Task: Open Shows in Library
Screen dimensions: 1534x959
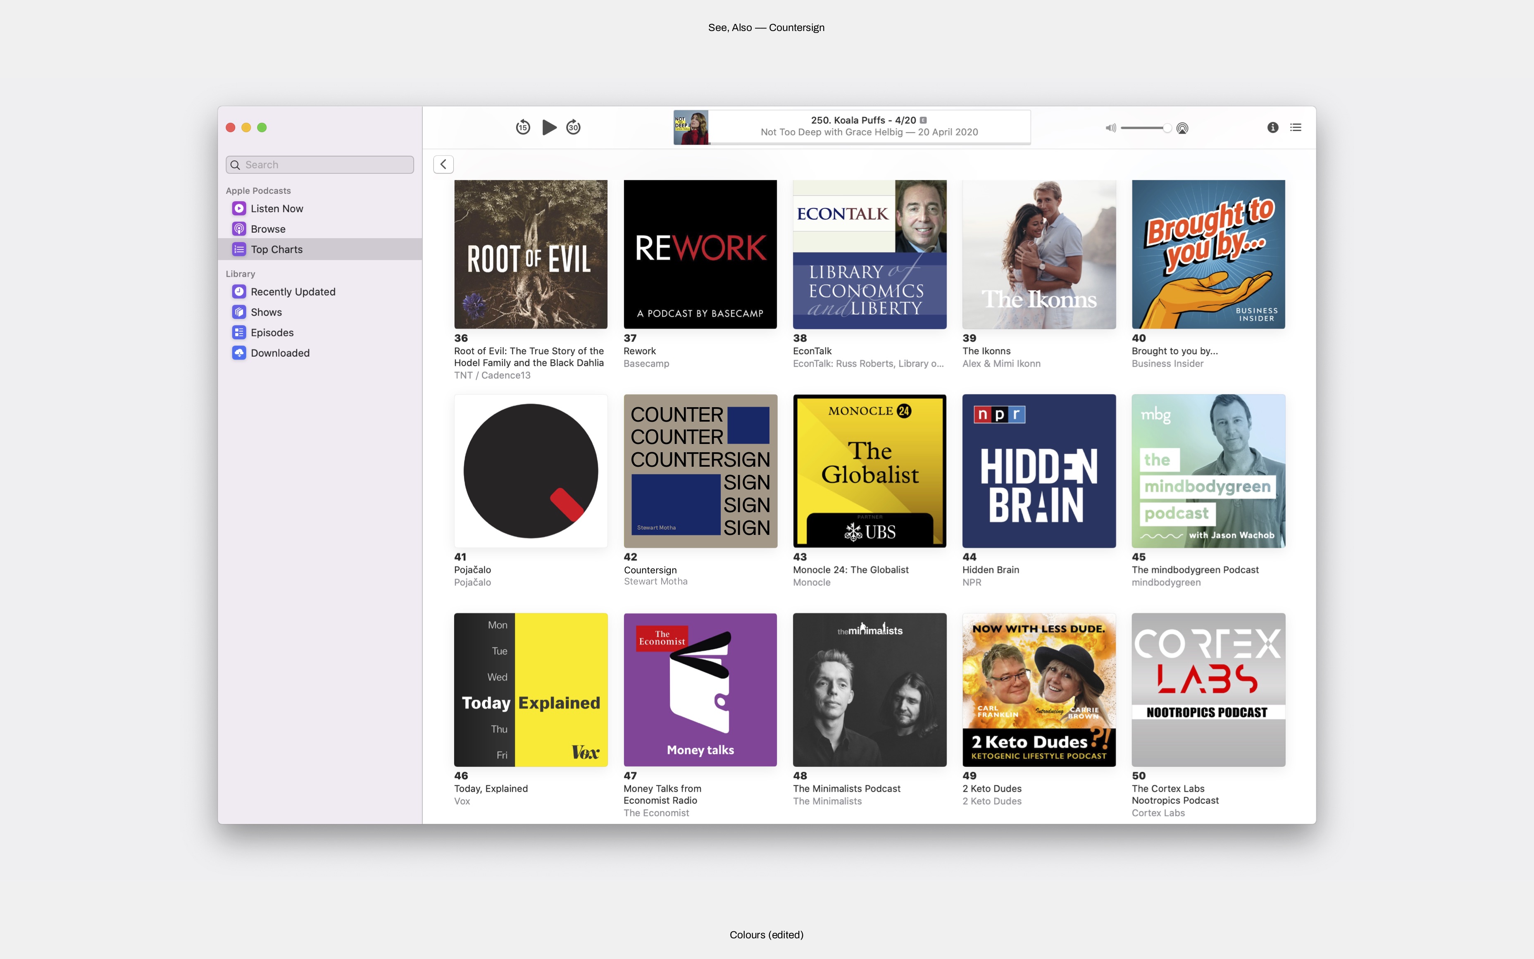Action: (319, 312)
